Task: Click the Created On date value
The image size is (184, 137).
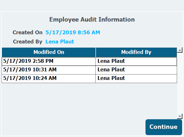Action: coord(73,32)
